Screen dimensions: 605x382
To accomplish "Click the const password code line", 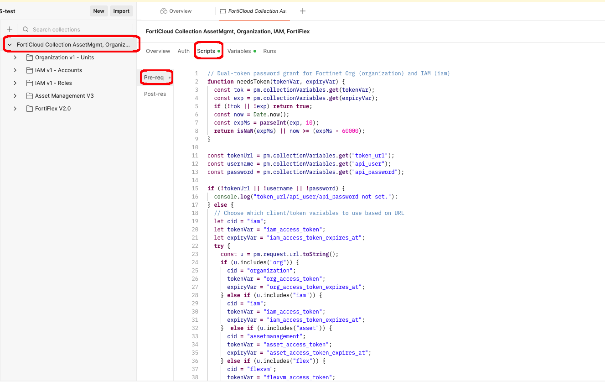I will [x=305, y=172].
